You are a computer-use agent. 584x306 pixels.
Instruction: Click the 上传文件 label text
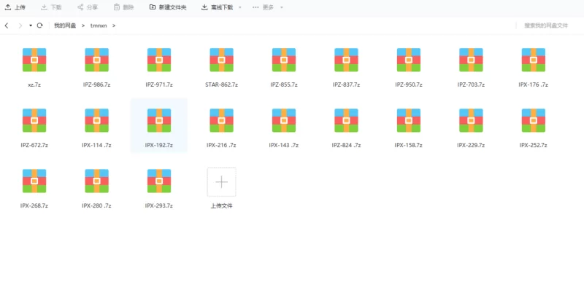click(222, 205)
